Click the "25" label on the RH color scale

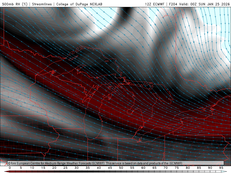[x=65, y=168]
